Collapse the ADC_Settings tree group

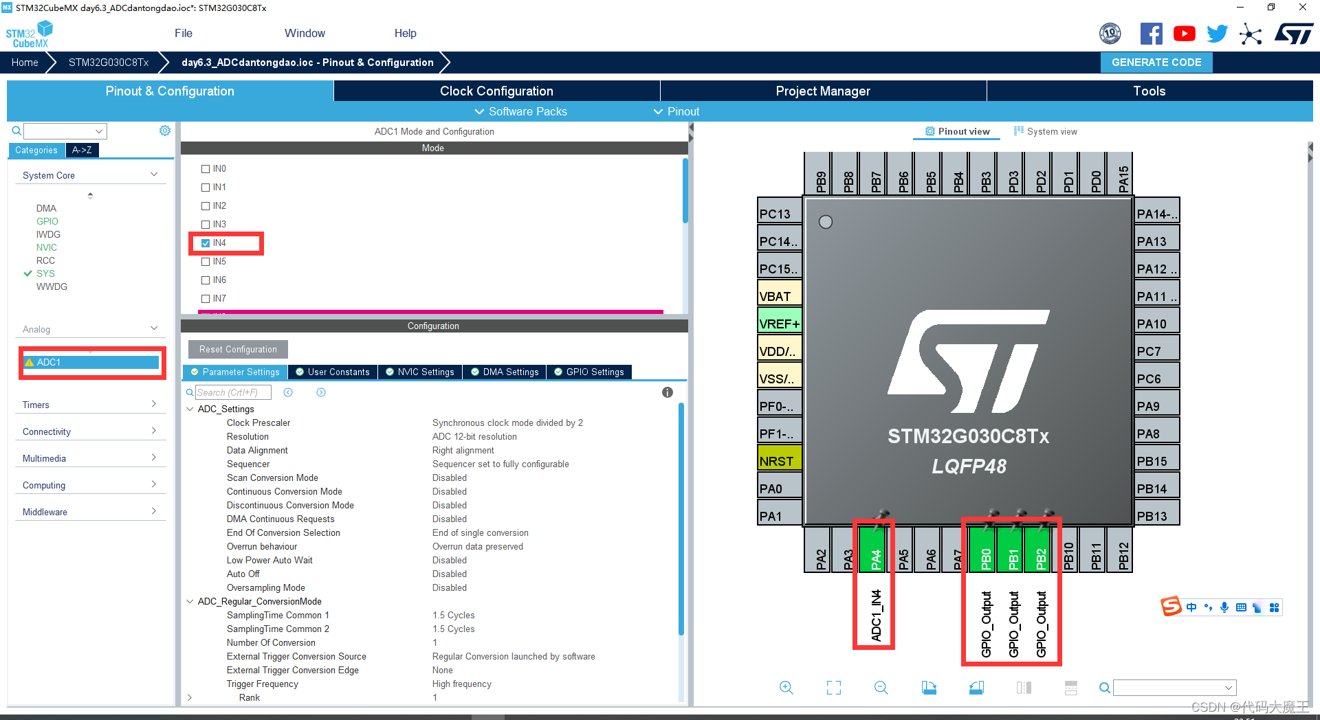pos(190,409)
